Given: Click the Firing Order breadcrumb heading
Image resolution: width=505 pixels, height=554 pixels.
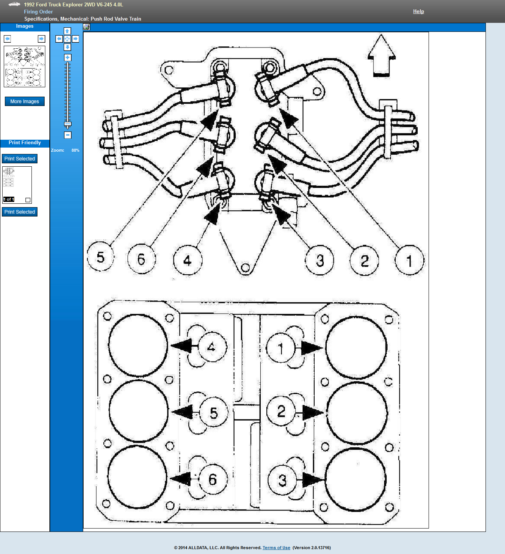Looking at the screenshot, I should [x=38, y=12].
